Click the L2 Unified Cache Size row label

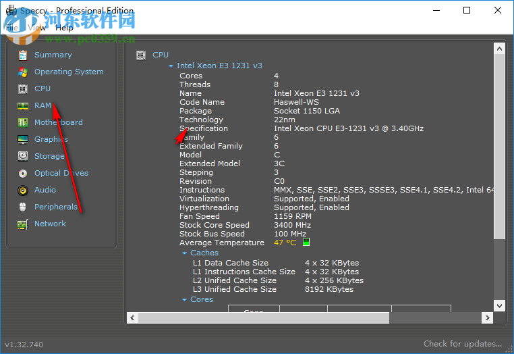point(235,280)
